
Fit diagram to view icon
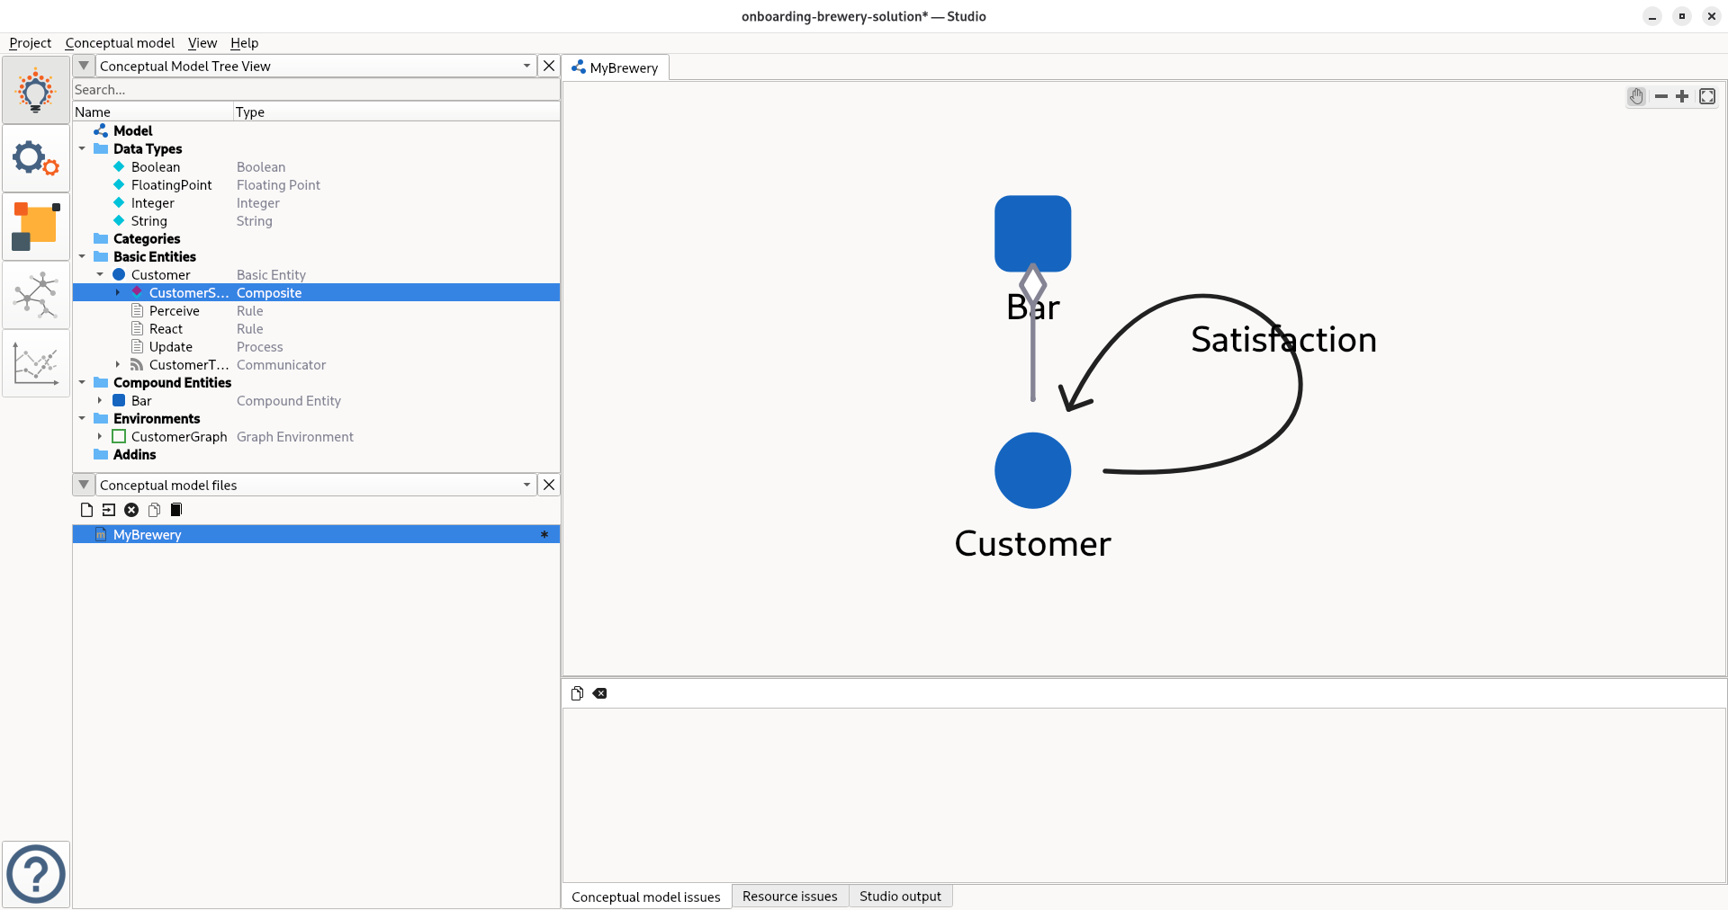[1706, 96]
